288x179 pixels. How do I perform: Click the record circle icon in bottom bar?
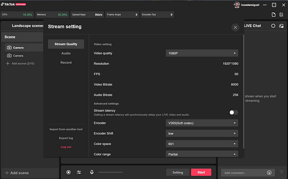69,172
